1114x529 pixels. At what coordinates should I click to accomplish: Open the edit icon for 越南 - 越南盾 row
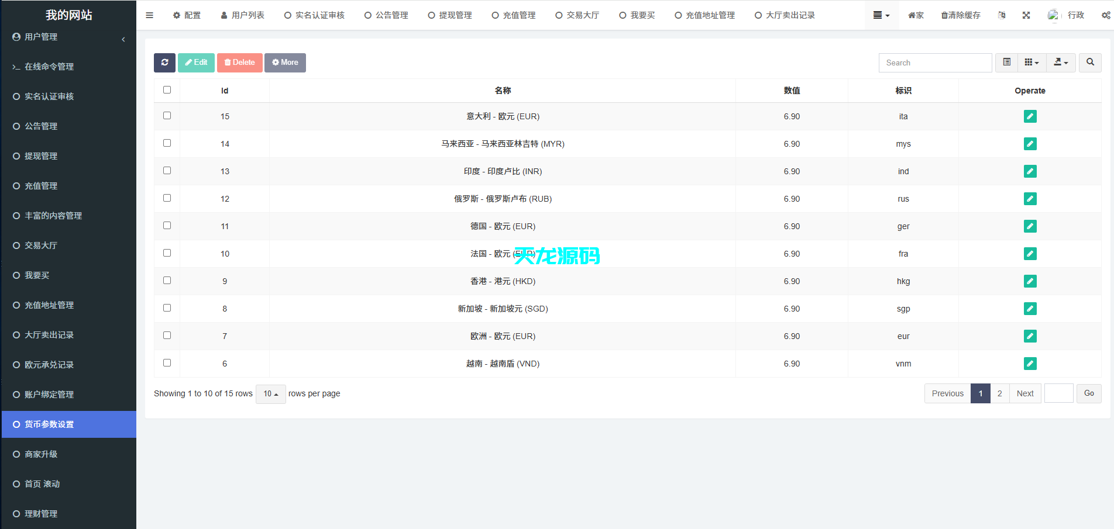[x=1030, y=364]
